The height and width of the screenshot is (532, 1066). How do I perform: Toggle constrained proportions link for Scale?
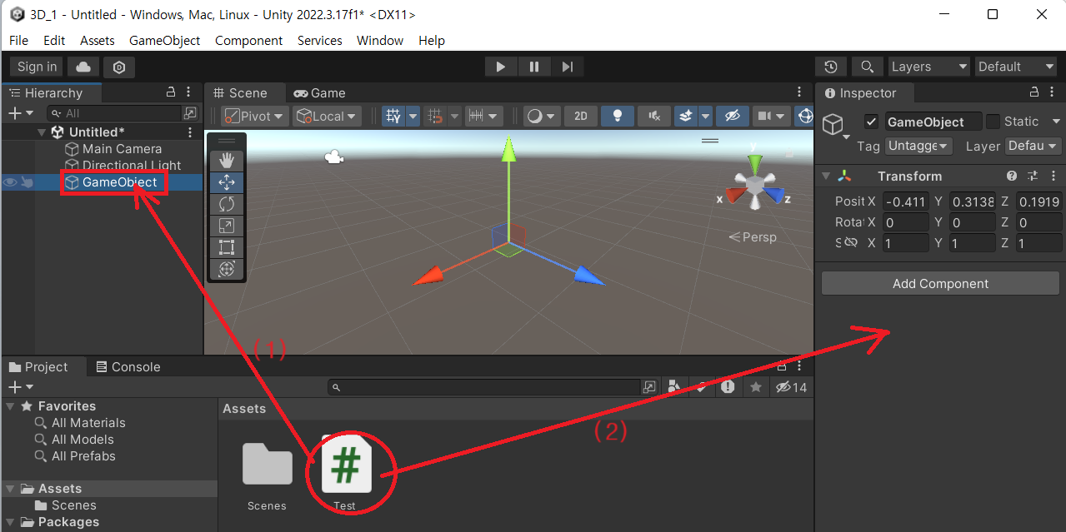[851, 243]
